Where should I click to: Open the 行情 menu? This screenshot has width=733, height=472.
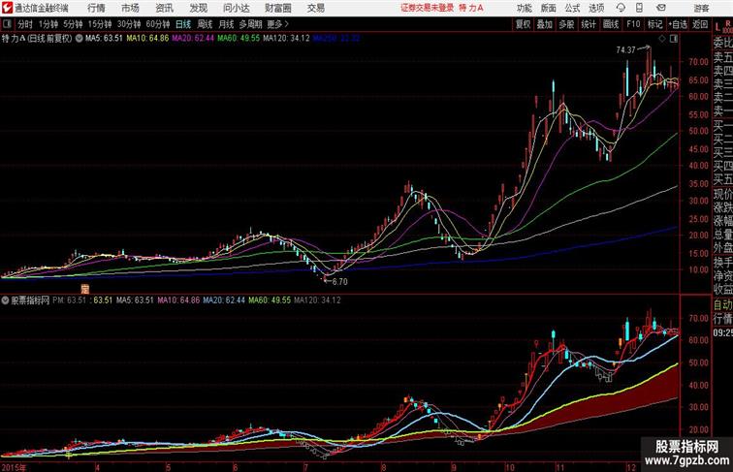click(x=96, y=8)
